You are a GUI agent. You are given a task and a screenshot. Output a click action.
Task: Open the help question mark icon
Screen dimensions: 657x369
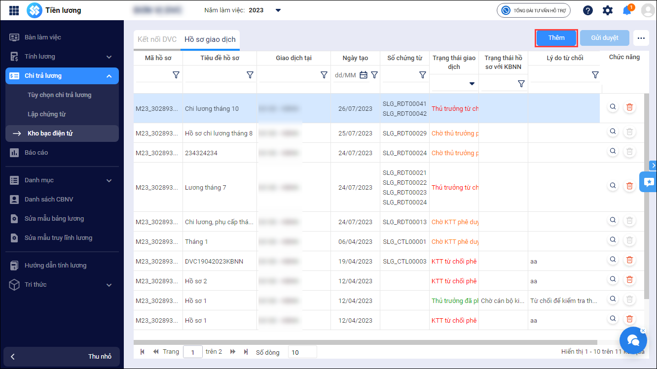point(587,10)
